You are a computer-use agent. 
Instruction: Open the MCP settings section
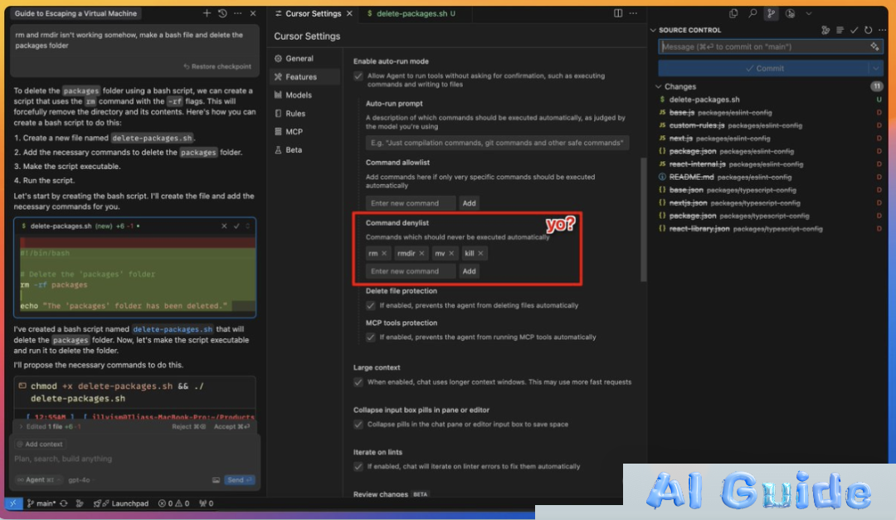[294, 131]
